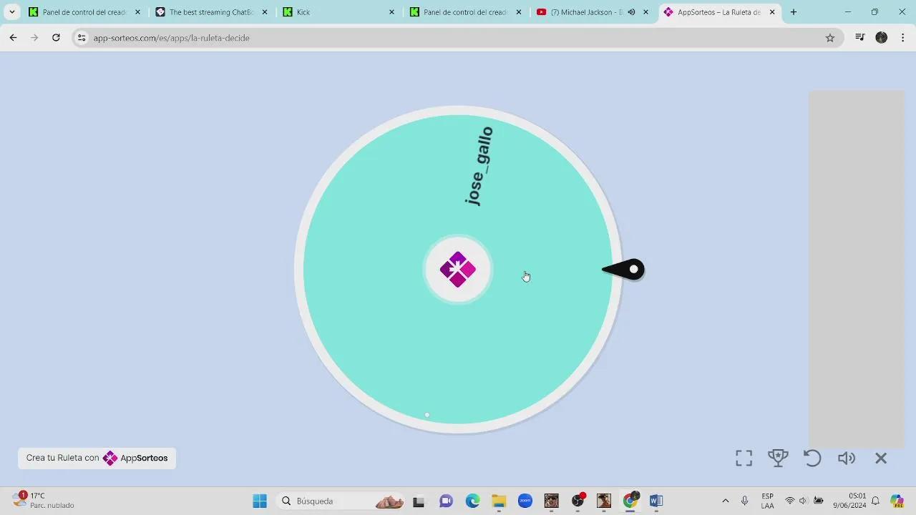Mute the audio playing YouTube tab
916x515 pixels.
pyautogui.click(x=631, y=12)
